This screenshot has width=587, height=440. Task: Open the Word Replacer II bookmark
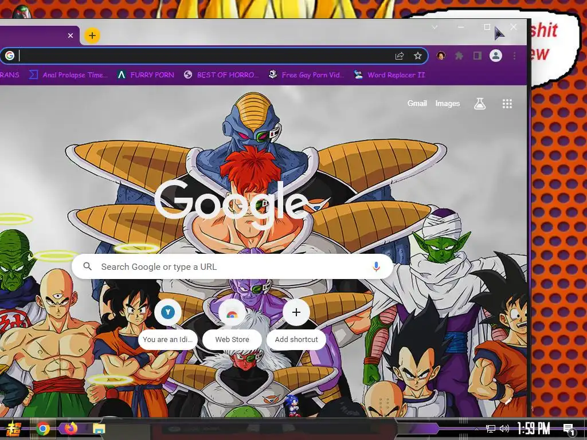click(x=390, y=75)
